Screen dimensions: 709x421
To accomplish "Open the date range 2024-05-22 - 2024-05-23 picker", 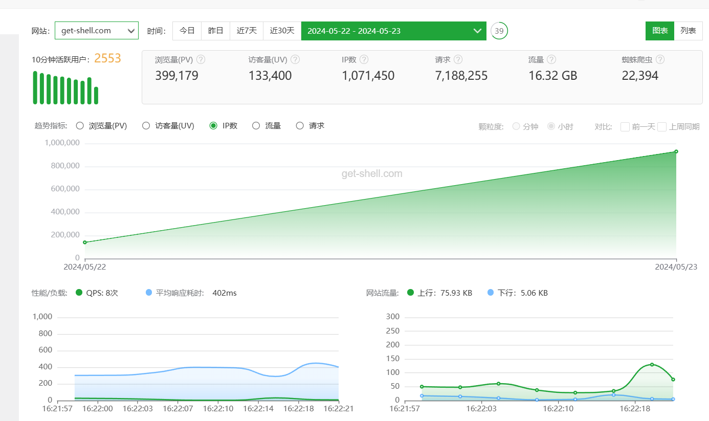I will coord(393,31).
